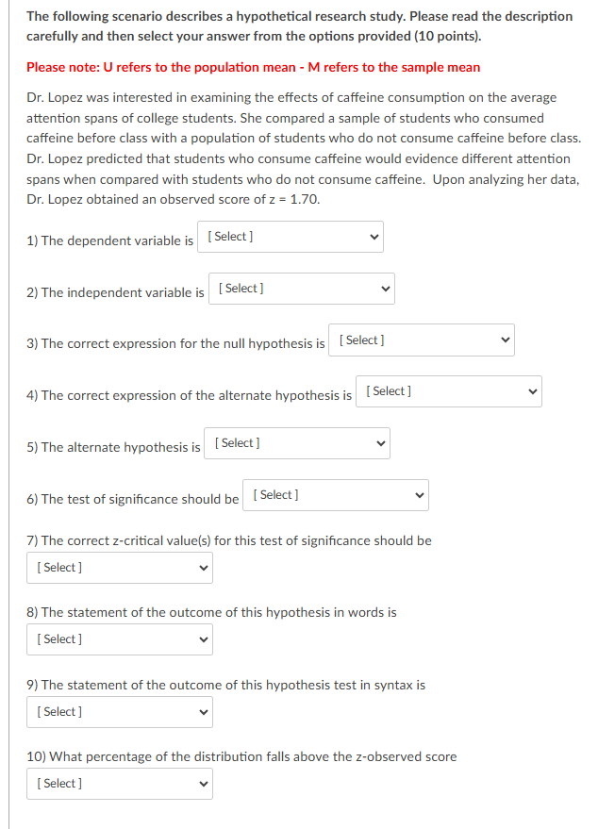The image size is (598, 829).
Task: Open the alternate hypothesis dropdown for question 5
Action: pos(296,442)
